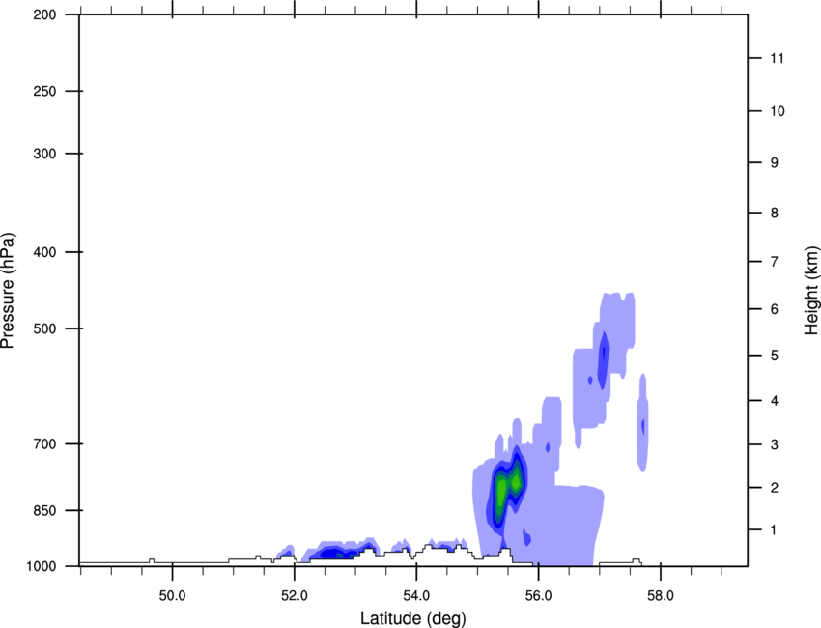The height and width of the screenshot is (628, 821).
Task: Pick the 7 km height label
Action: [x=775, y=261]
